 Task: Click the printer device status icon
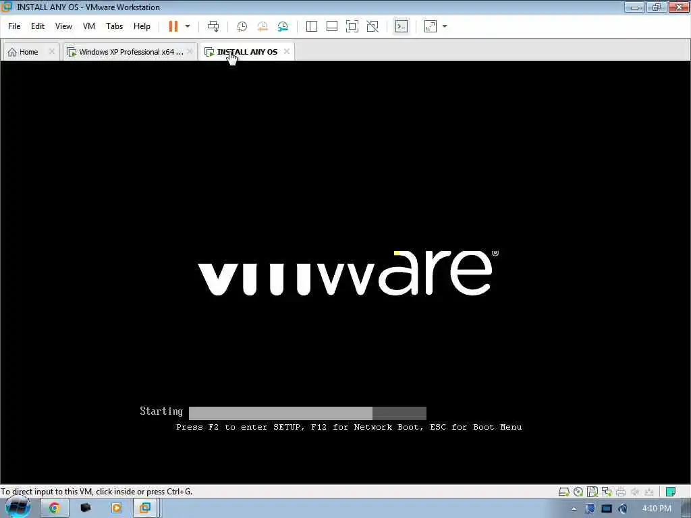tap(621, 492)
